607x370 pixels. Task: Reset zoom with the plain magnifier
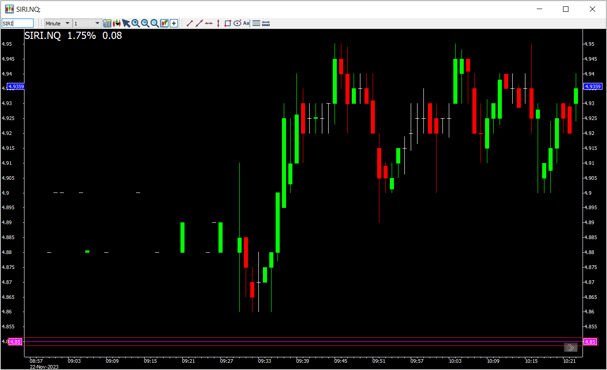tap(155, 23)
